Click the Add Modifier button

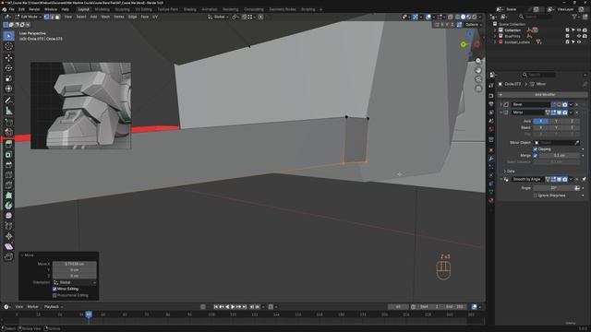pos(543,95)
